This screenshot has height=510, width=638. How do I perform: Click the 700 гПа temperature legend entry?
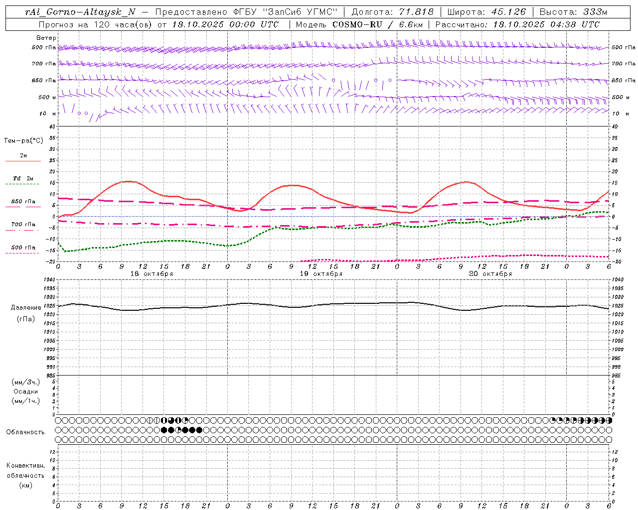point(23,225)
